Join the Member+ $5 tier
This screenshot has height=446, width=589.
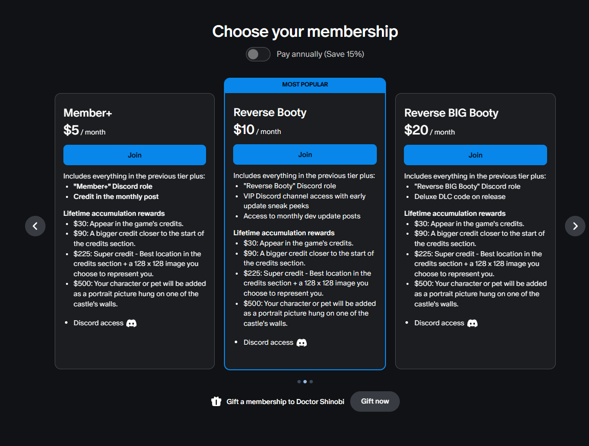click(134, 155)
